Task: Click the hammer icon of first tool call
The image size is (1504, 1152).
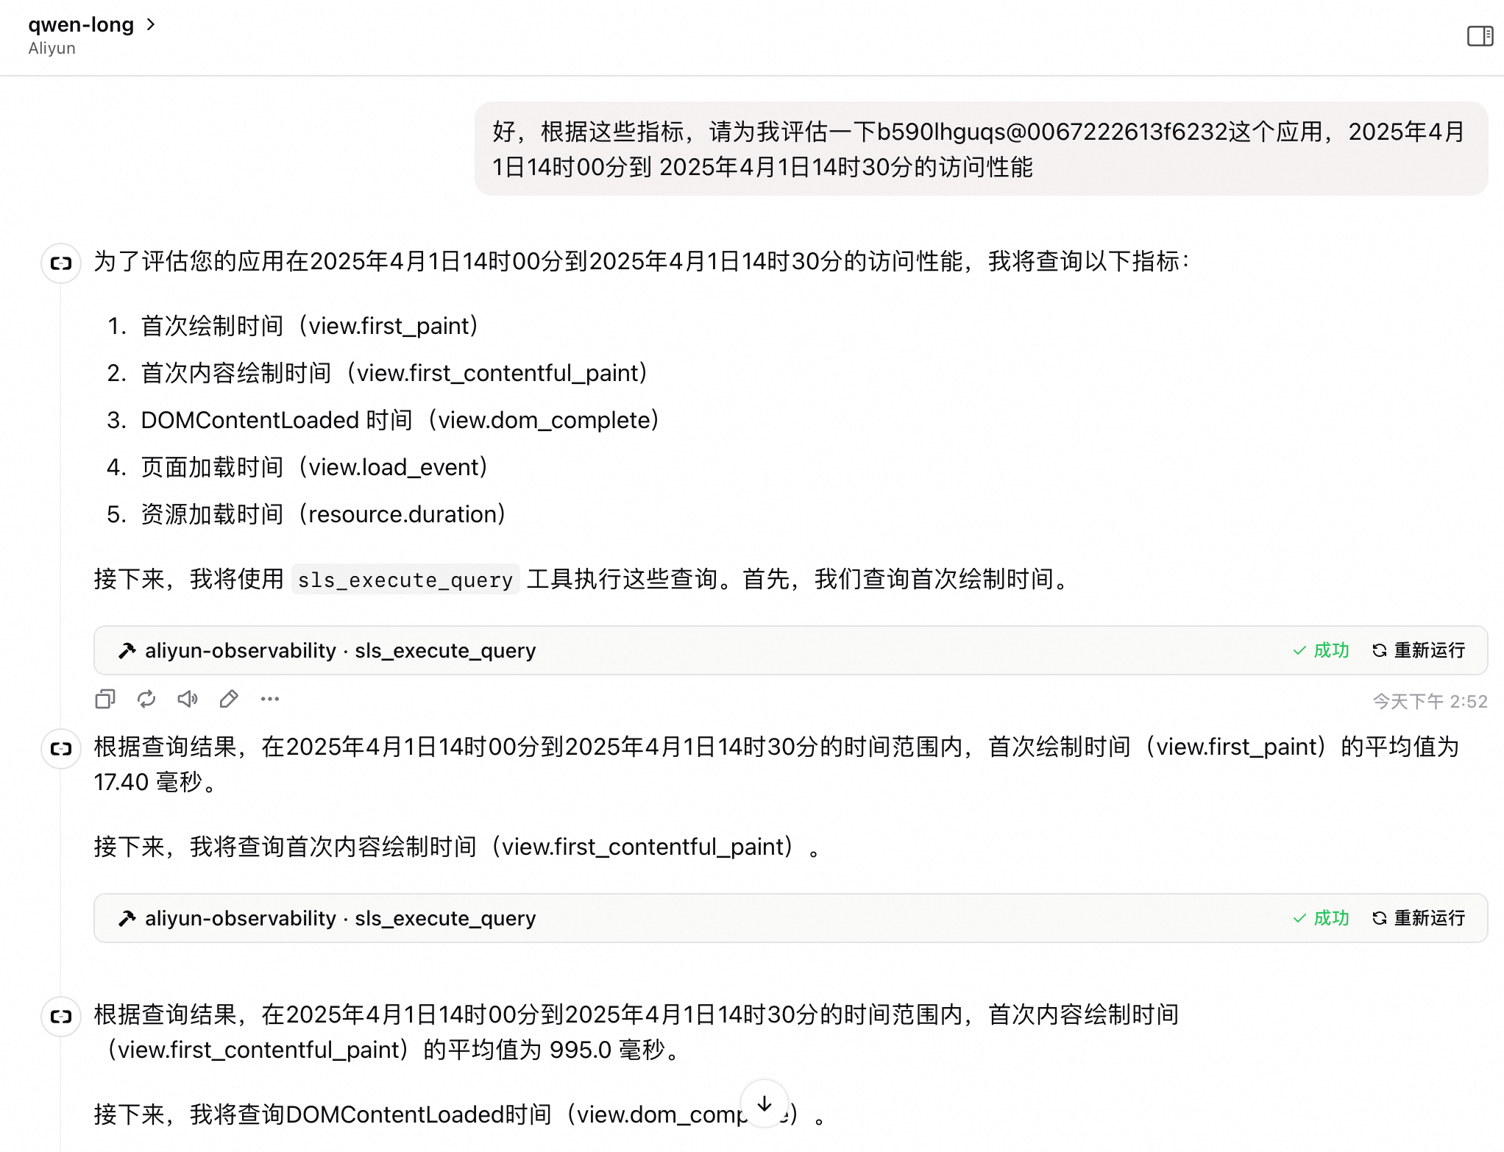Action: coord(127,650)
